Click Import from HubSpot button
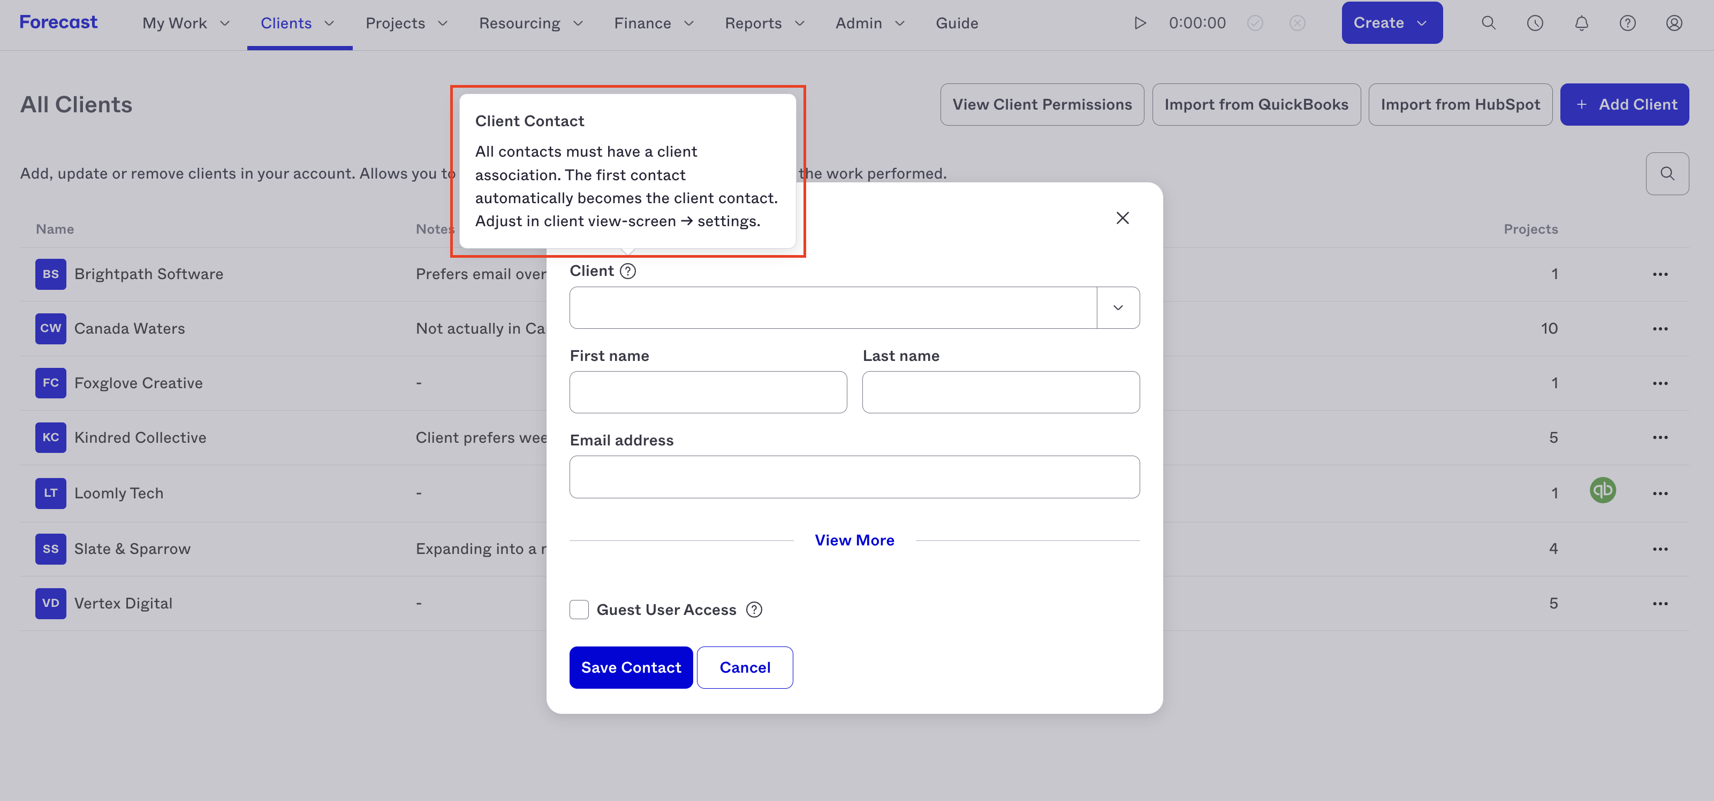 click(1460, 104)
